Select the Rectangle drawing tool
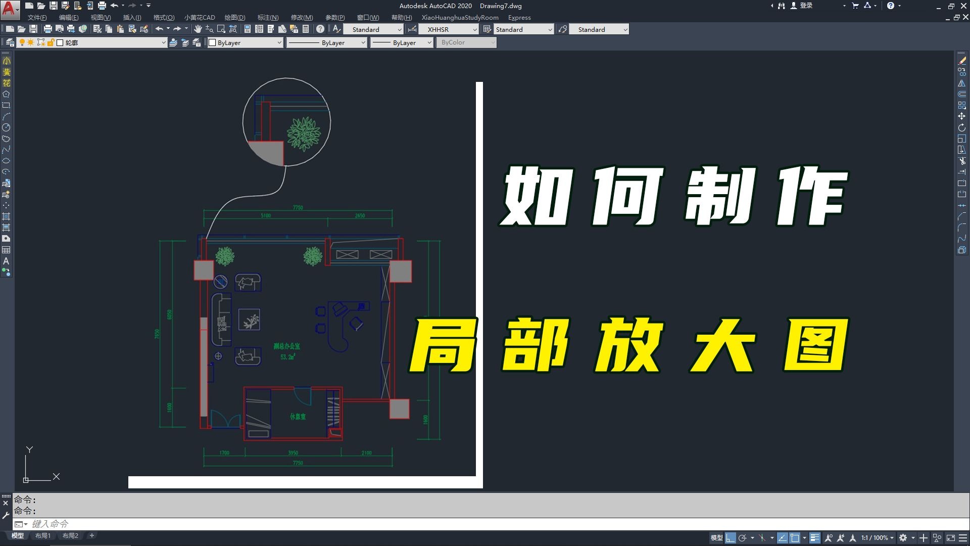Image resolution: width=970 pixels, height=546 pixels. 7,105
